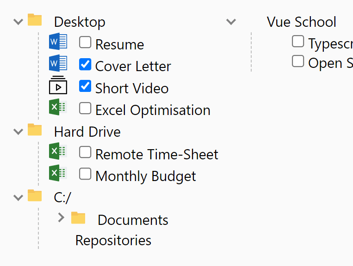Click the video icon beside Short Video
Screen dimensions: 353x266
click(x=58, y=85)
